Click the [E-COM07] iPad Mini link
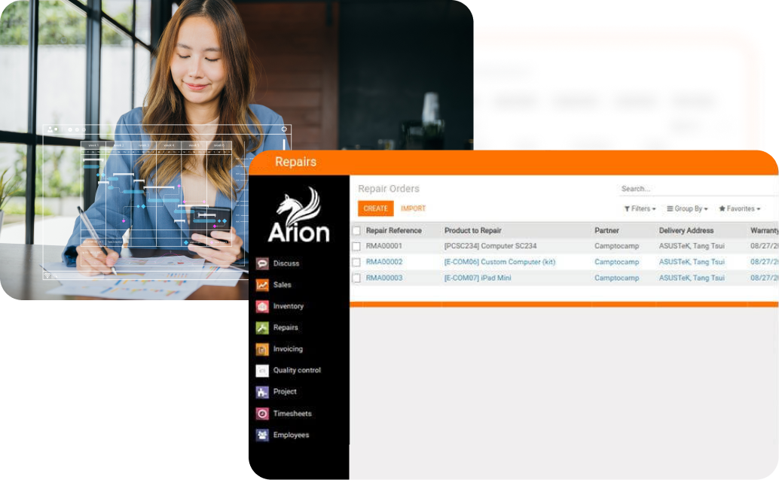The image size is (779, 480). [x=478, y=278]
